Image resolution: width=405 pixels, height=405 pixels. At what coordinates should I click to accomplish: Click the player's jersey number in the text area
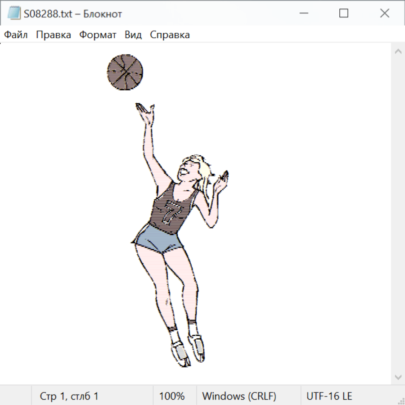[171, 211]
